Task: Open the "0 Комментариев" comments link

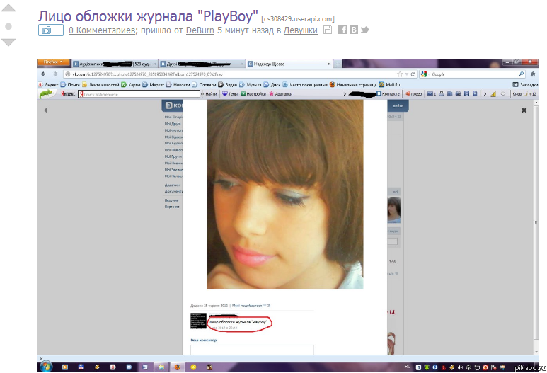Action: (101, 30)
